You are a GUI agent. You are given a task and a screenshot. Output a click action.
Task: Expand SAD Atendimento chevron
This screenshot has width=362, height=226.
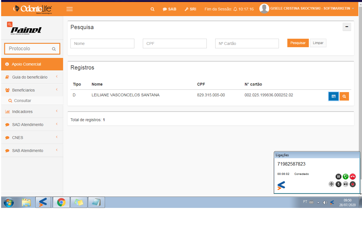(57, 124)
